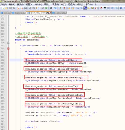Viewport: 125px width, 130px height.
Task: Click the 'global $admincachefile,$adminstyle;' line
Action: [x=48, y=51]
